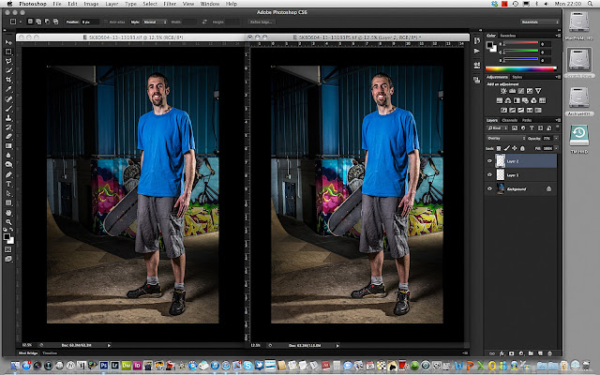Enable the pixel layer filter
The image size is (600, 375).
[515, 128]
